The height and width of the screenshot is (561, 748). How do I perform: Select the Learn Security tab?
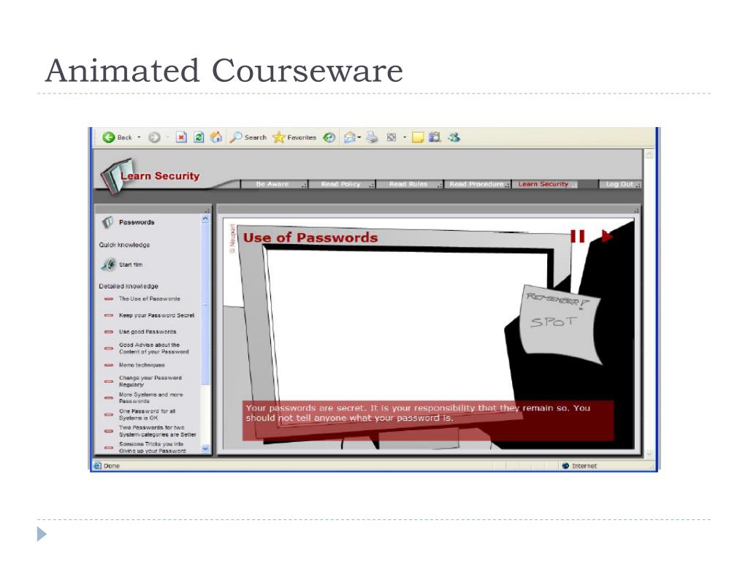[x=544, y=184]
